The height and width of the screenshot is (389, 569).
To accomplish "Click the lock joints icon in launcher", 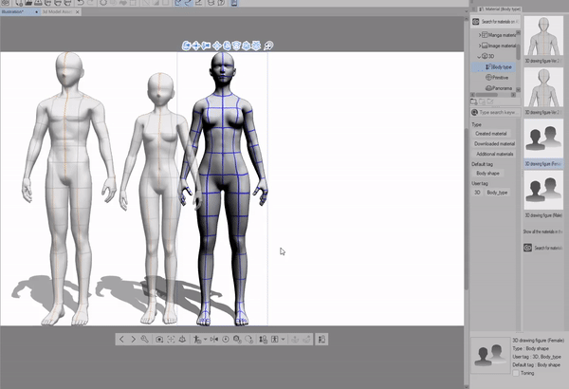I will 237,340.
